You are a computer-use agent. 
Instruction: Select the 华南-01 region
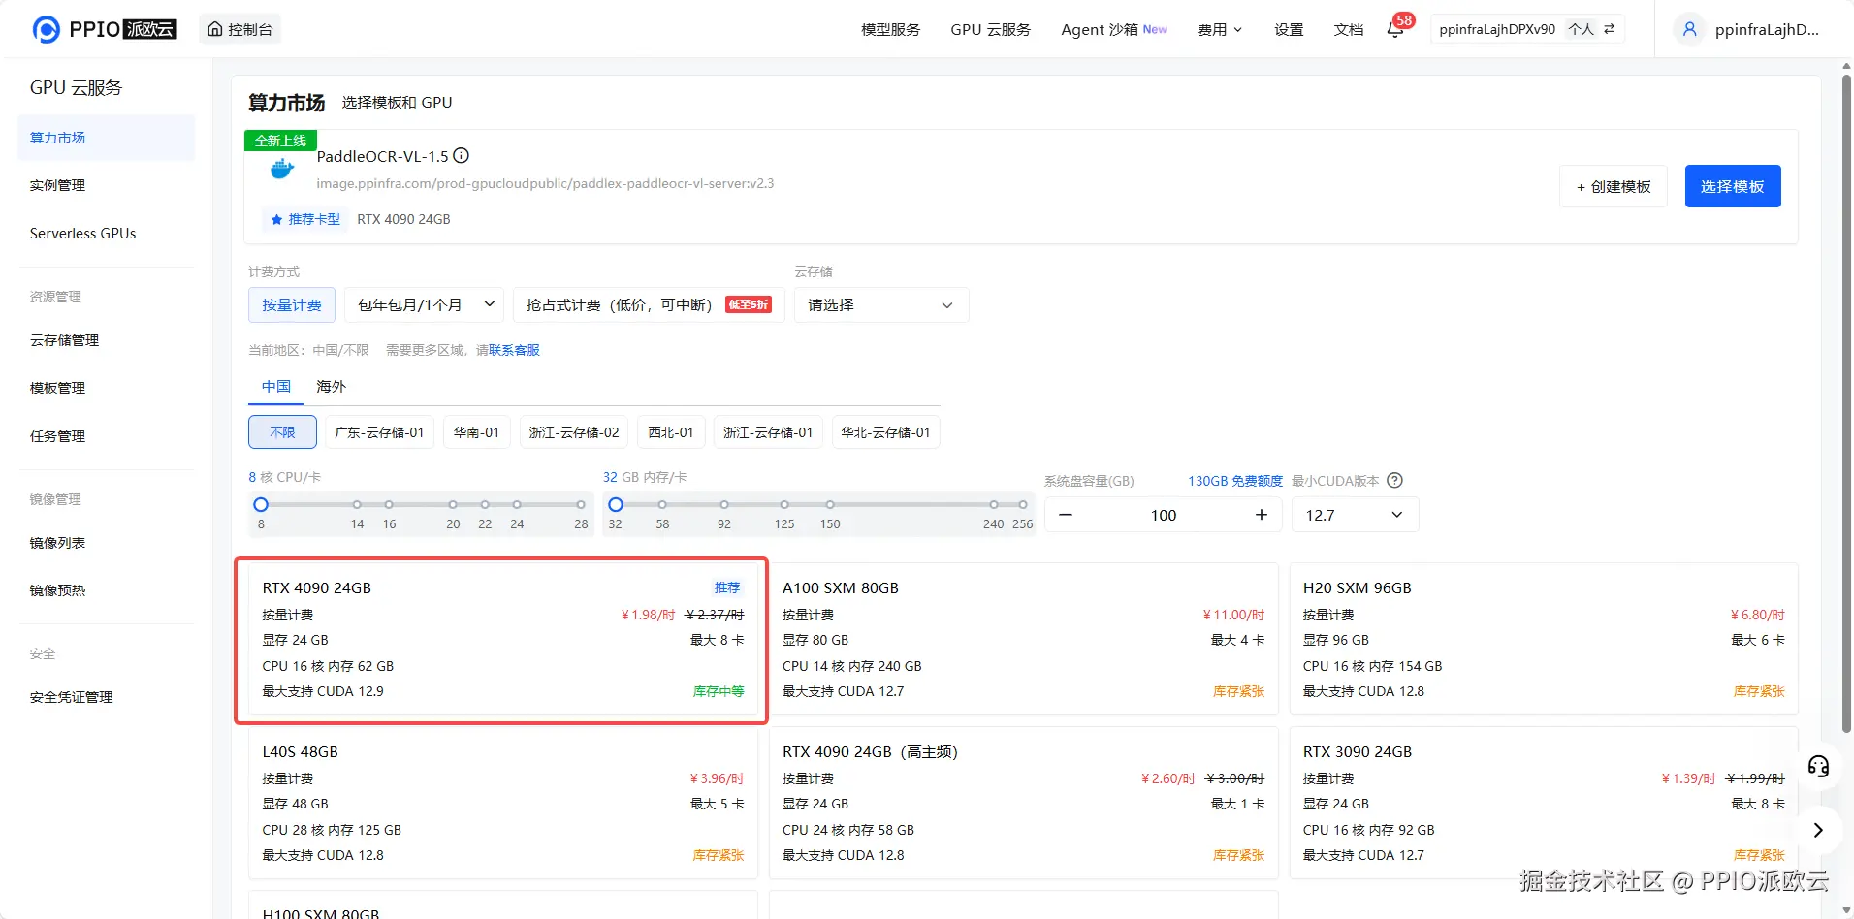coord(476,432)
